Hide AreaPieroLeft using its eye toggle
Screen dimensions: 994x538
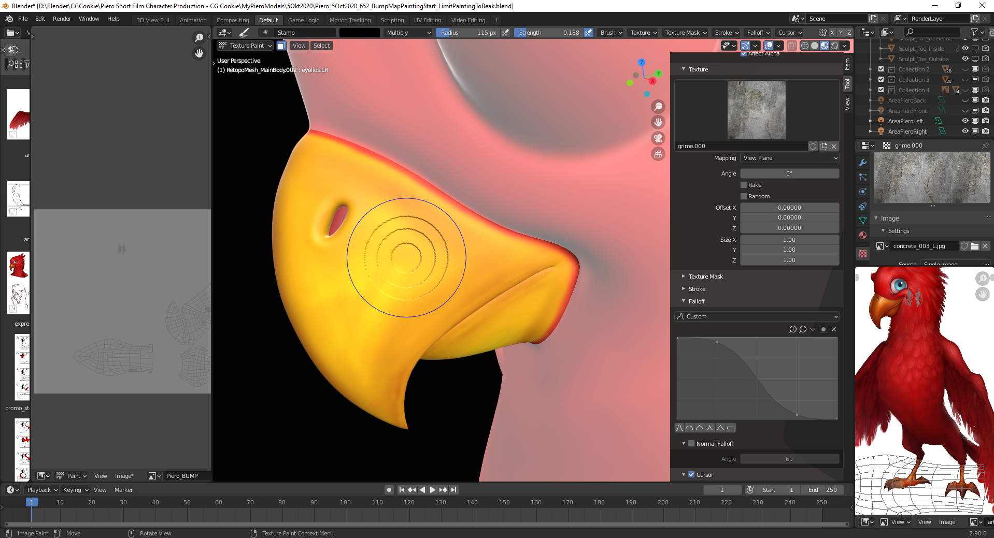[965, 121]
